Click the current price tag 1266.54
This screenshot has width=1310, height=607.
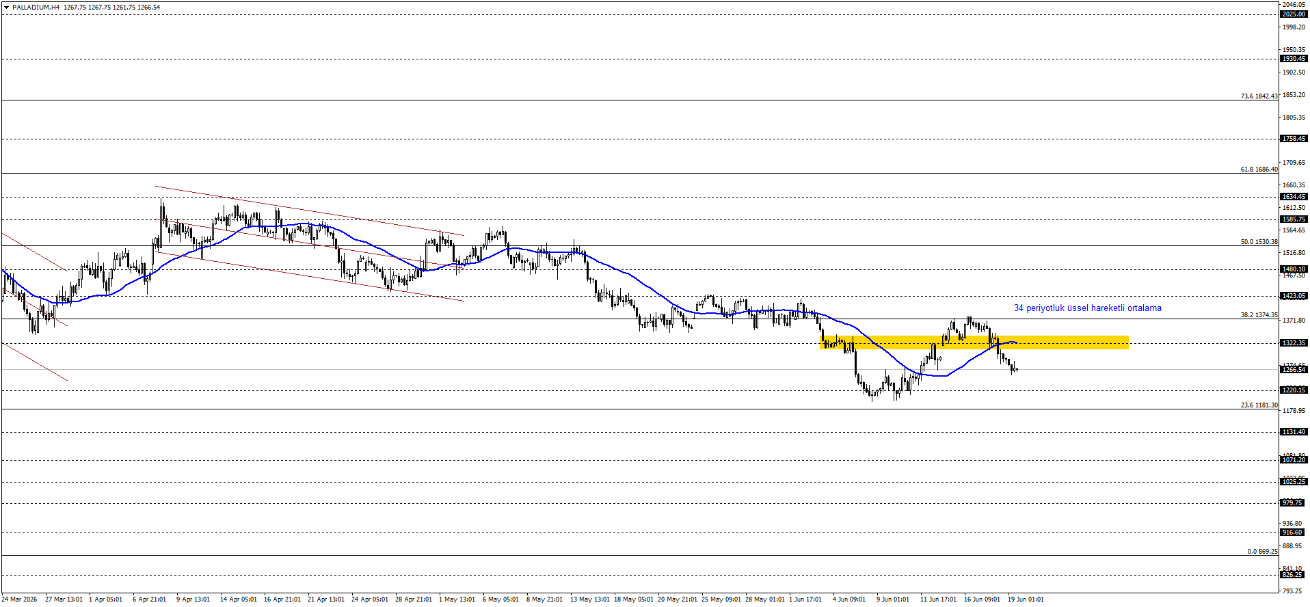pyautogui.click(x=1294, y=370)
